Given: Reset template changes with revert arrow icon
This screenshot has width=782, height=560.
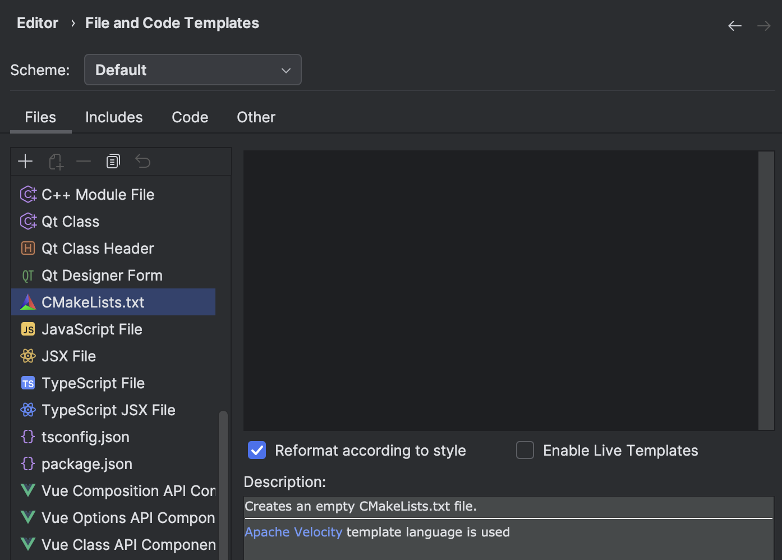Looking at the screenshot, I should pyautogui.click(x=142, y=161).
